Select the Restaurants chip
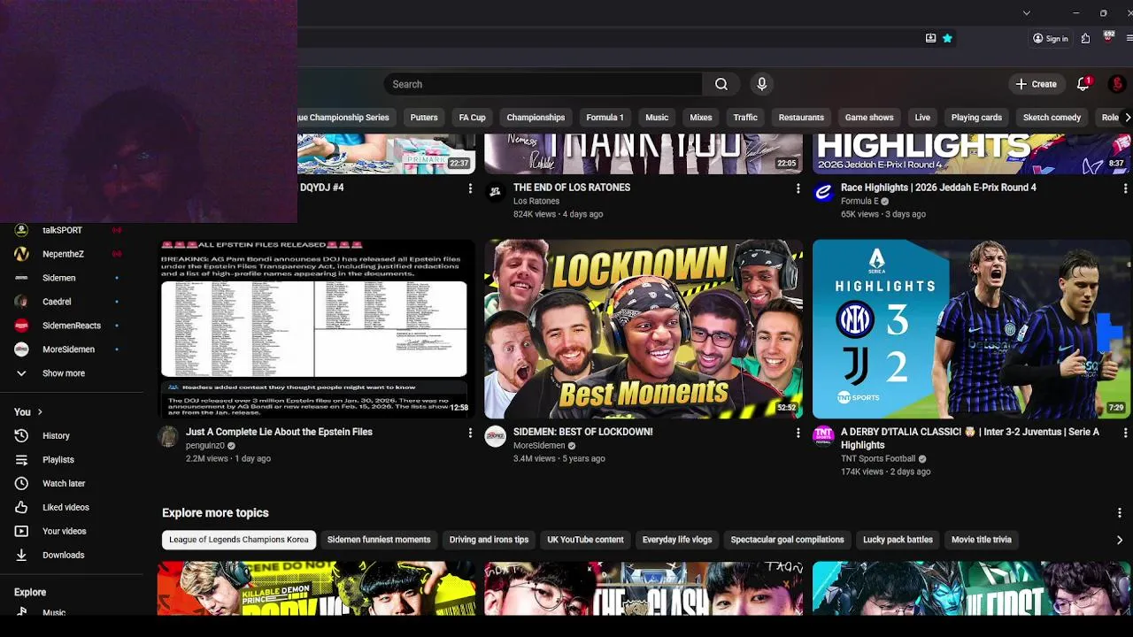 (x=801, y=118)
